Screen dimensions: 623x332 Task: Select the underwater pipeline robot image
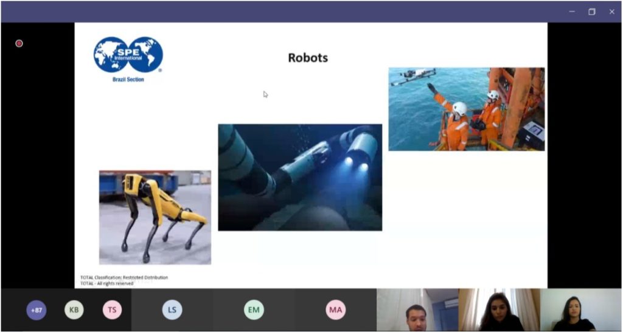click(300, 178)
